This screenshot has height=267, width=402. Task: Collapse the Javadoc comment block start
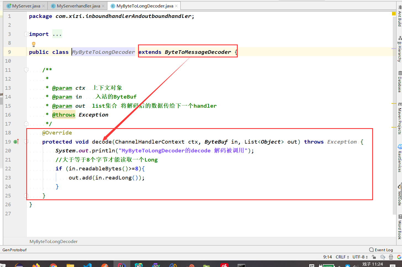[x=26, y=70]
